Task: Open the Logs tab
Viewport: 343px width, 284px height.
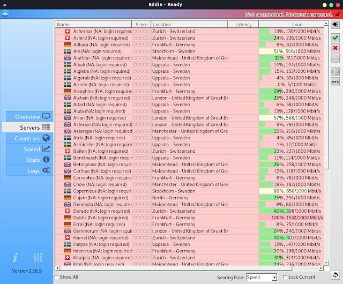Action: pyautogui.click(x=30, y=170)
